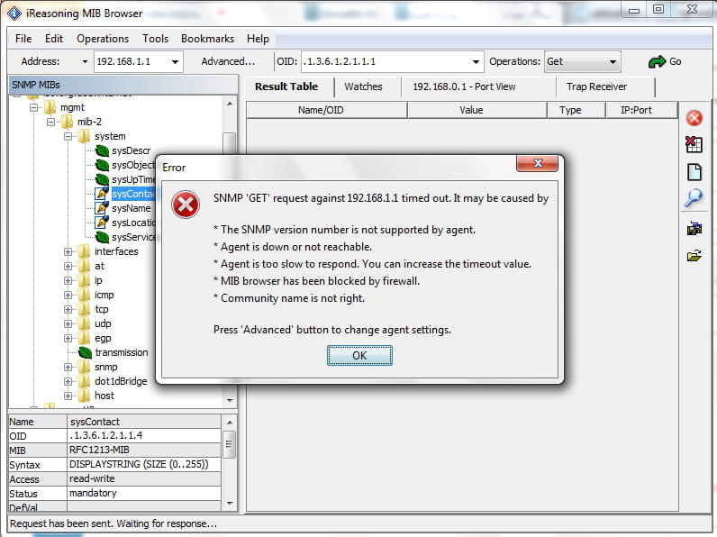Expand the interfaces folder
The height and width of the screenshot is (537, 717).
(x=68, y=251)
